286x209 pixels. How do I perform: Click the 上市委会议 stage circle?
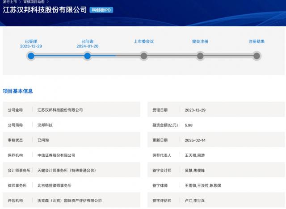click(x=144, y=56)
